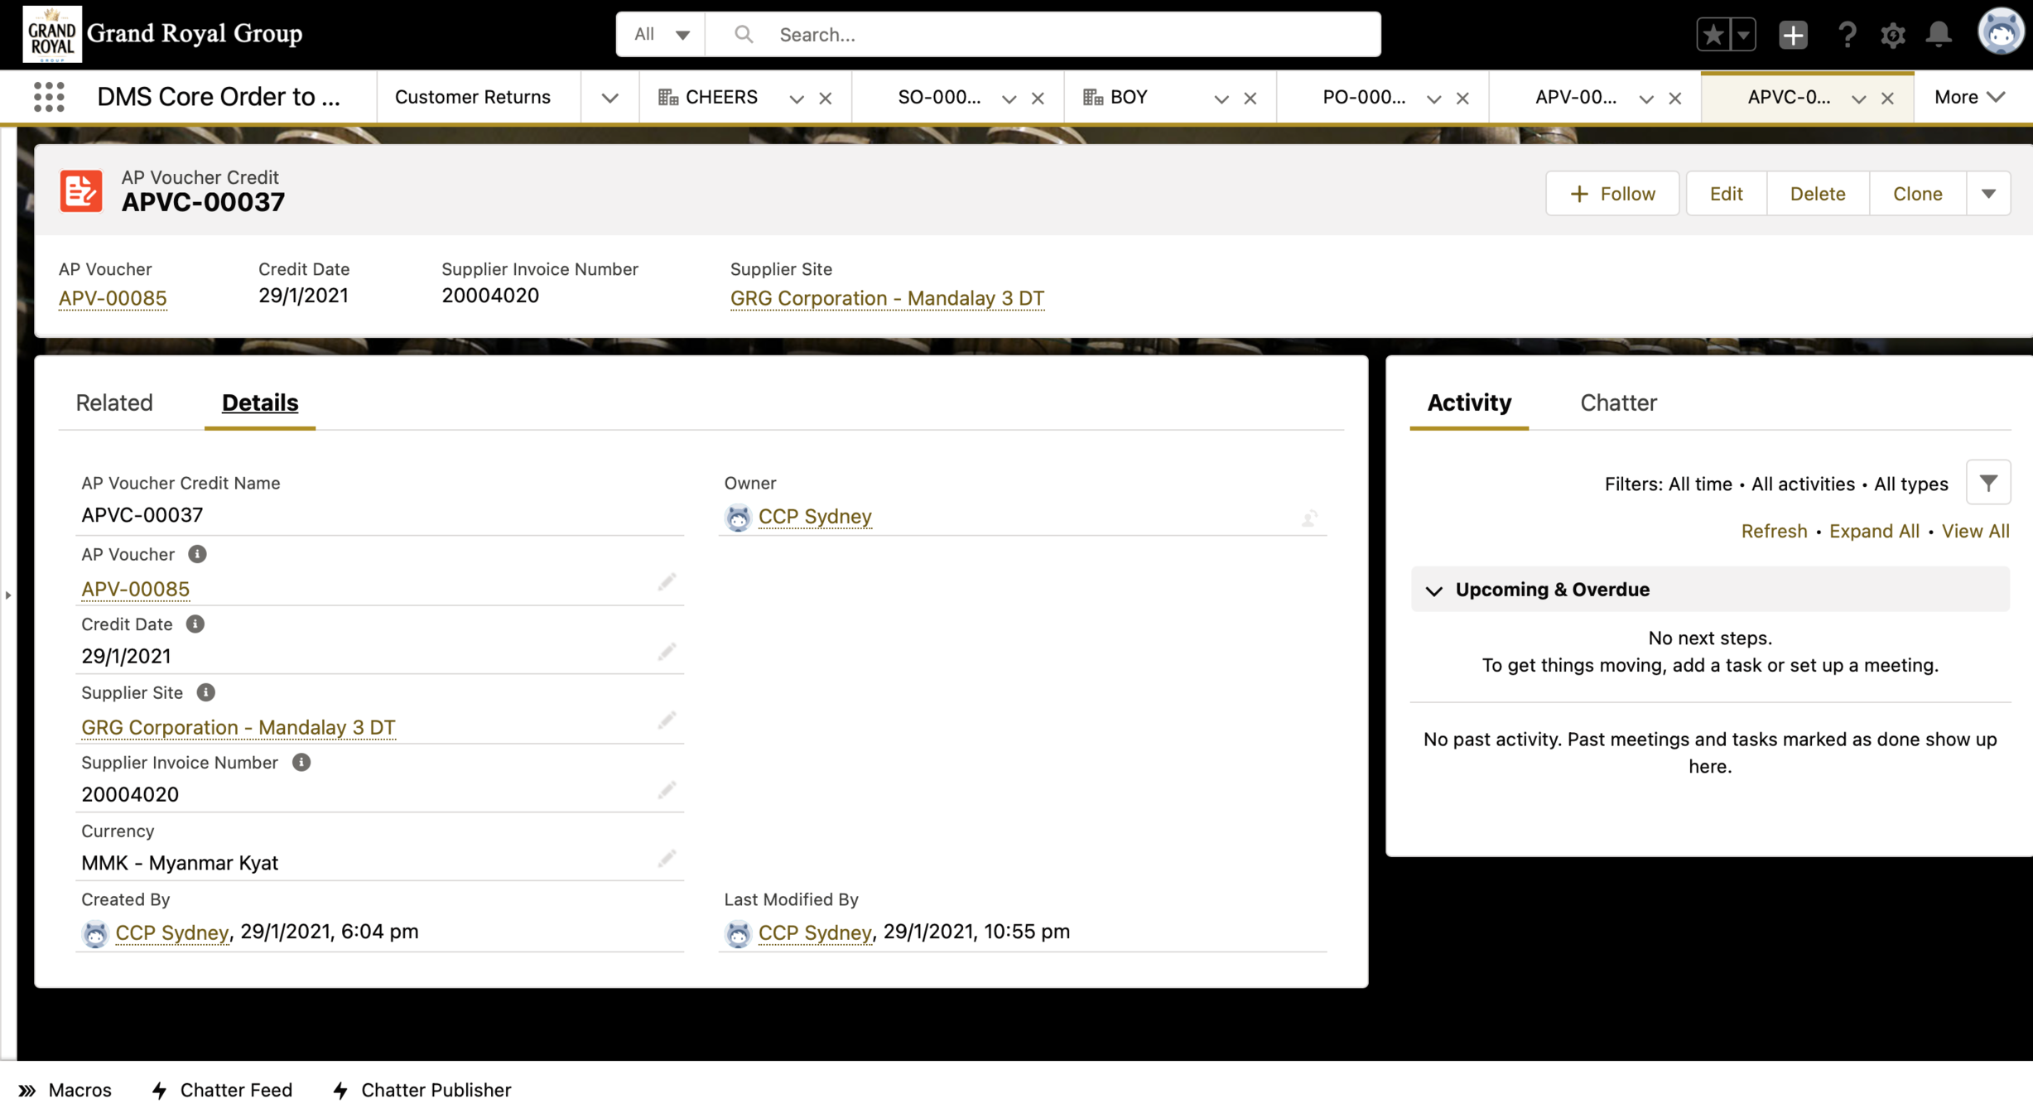The width and height of the screenshot is (2033, 1118).
Task: Switch to the Chatter tab
Action: [1618, 402]
